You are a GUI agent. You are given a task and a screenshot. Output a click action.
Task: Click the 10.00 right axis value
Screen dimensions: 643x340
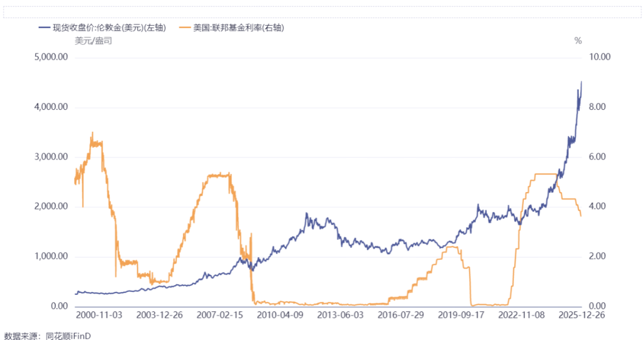[600, 57]
